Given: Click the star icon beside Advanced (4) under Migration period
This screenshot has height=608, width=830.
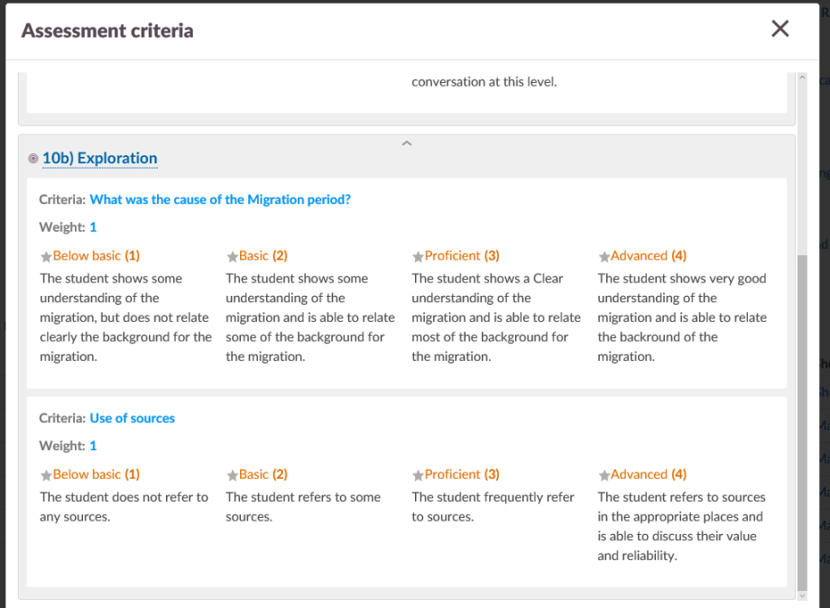Looking at the screenshot, I should 604,257.
